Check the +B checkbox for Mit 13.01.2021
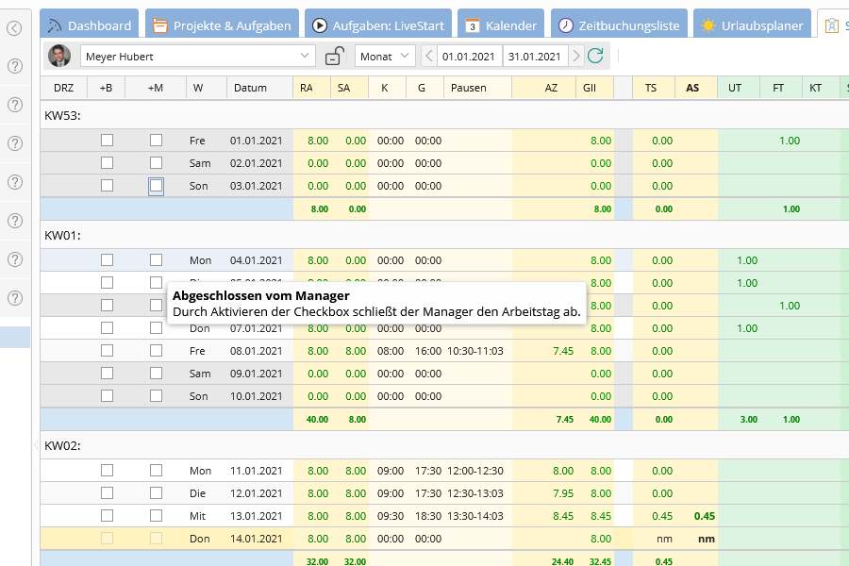The width and height of the screenshot is (849, 566). [x=107, y=516]
